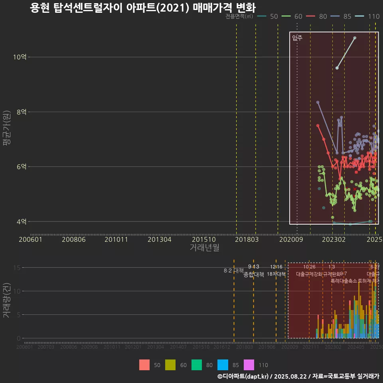Click the 9·13 종합대책 policy annotation
Viewport: 383px width, 383px height.
coord(254,270)
